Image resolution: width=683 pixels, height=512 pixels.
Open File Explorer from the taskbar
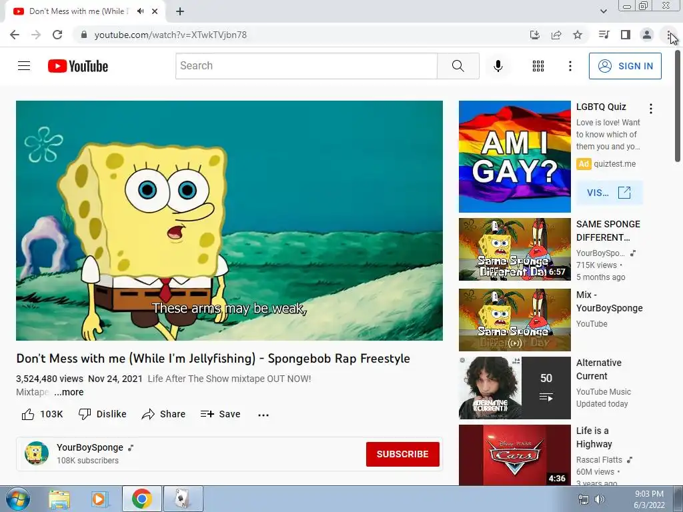coord(59,499)
